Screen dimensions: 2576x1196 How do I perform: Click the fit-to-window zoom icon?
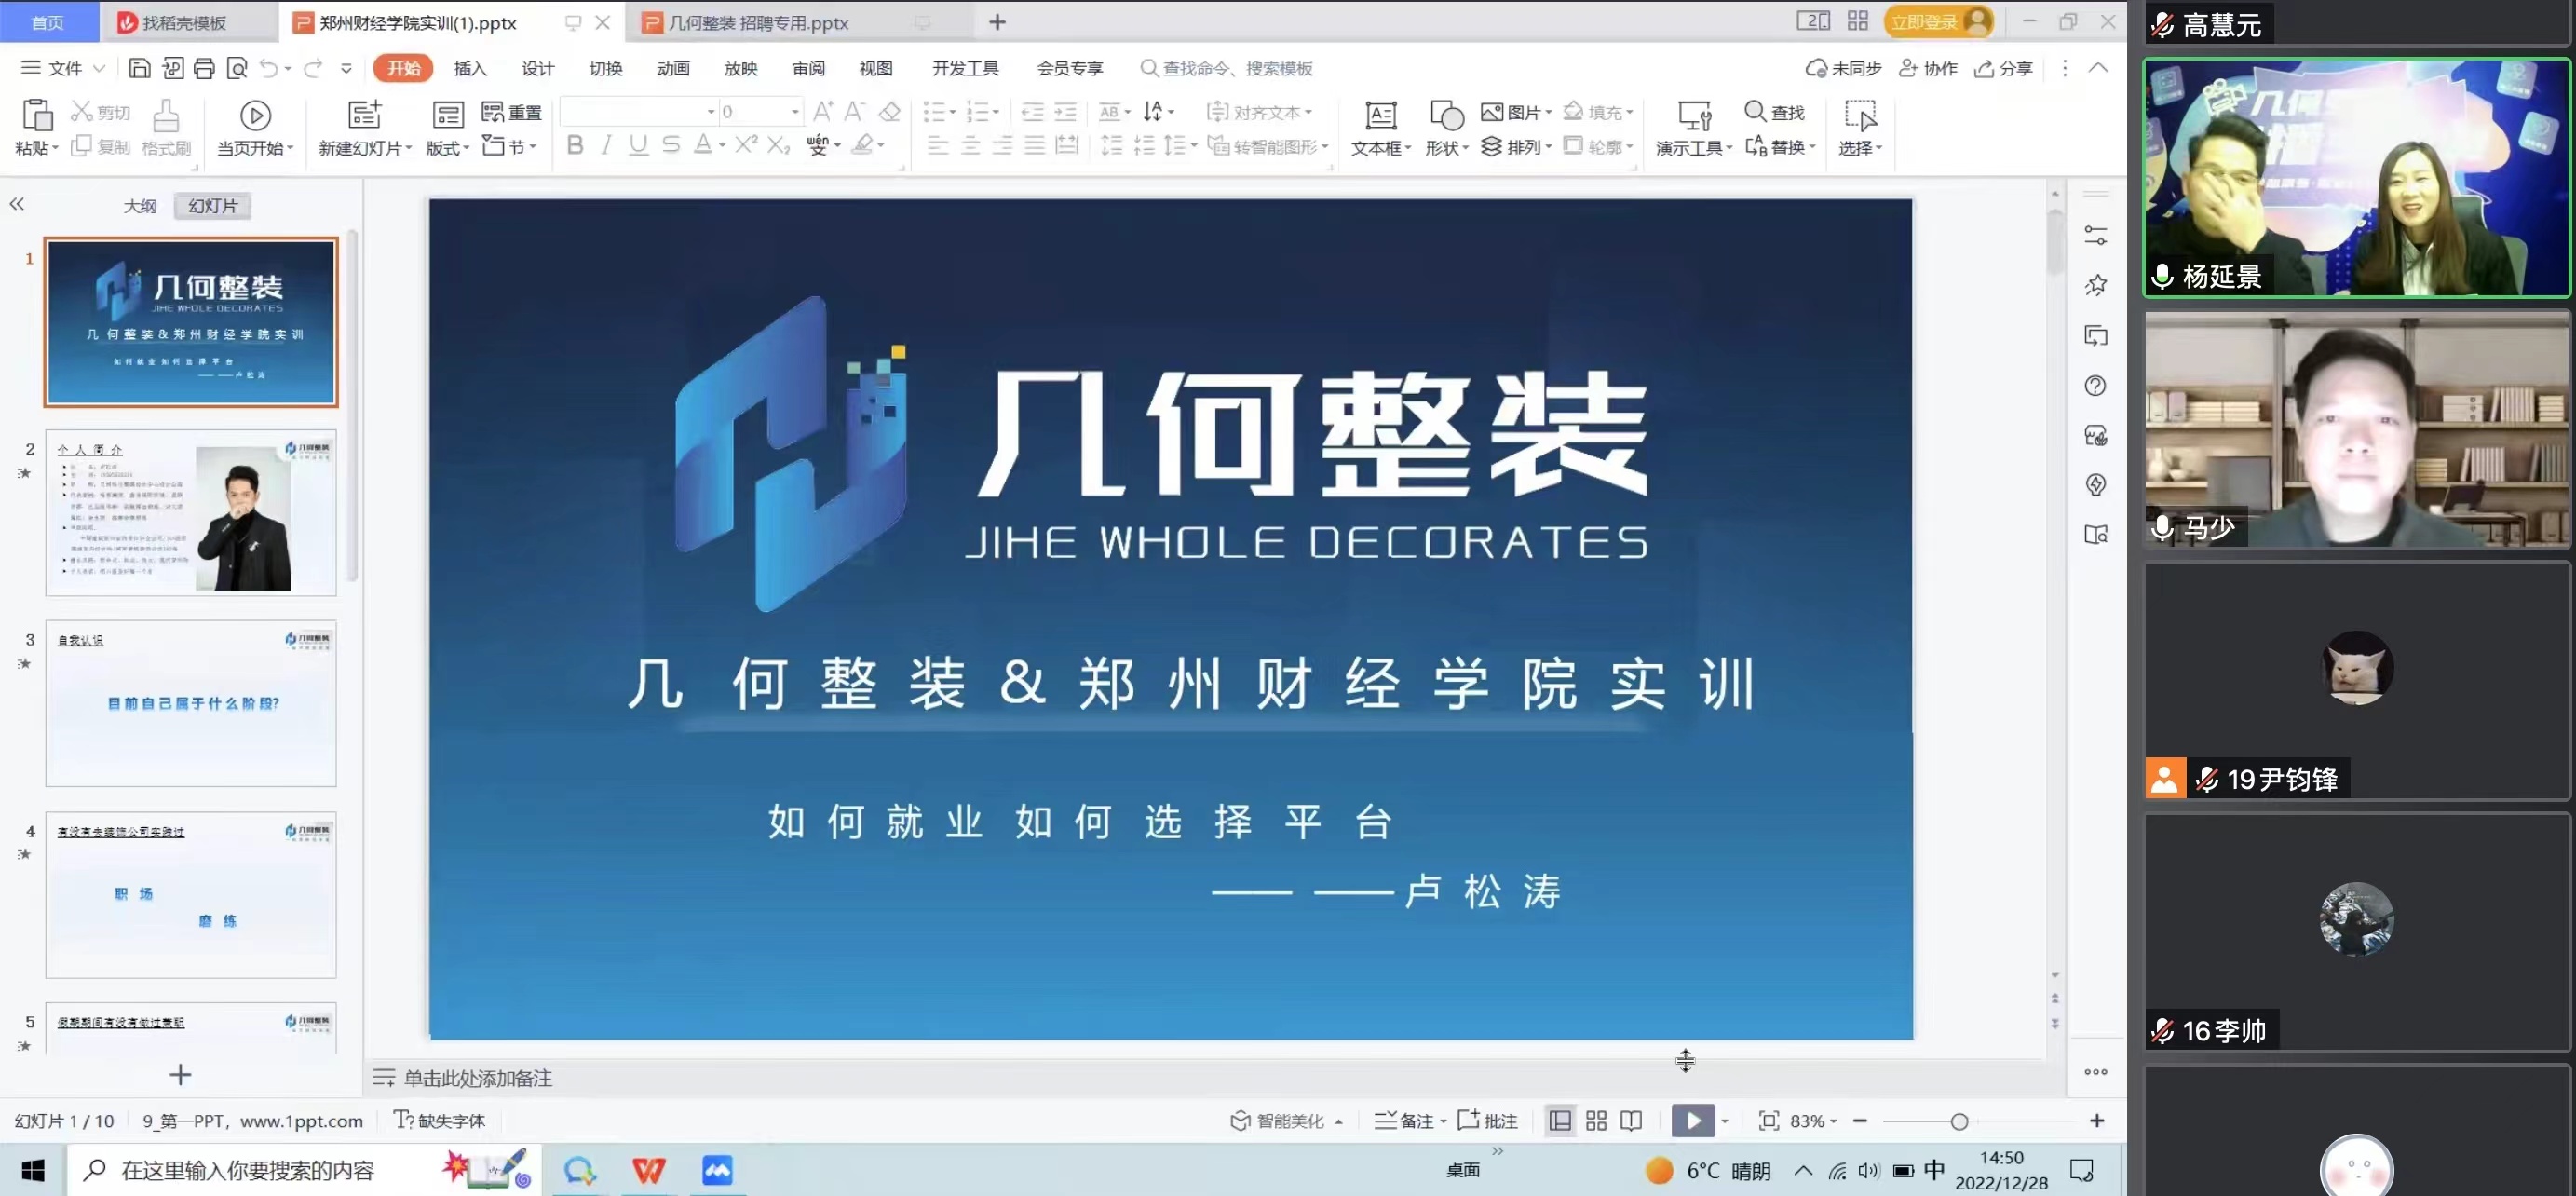click(1768, 1121)
